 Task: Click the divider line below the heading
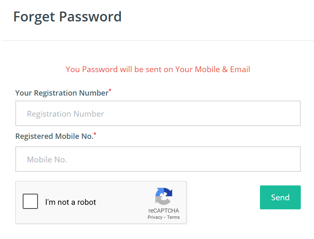click(158, 40)
